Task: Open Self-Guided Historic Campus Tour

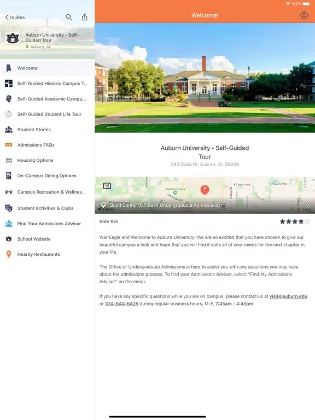Action: point(48,84)
